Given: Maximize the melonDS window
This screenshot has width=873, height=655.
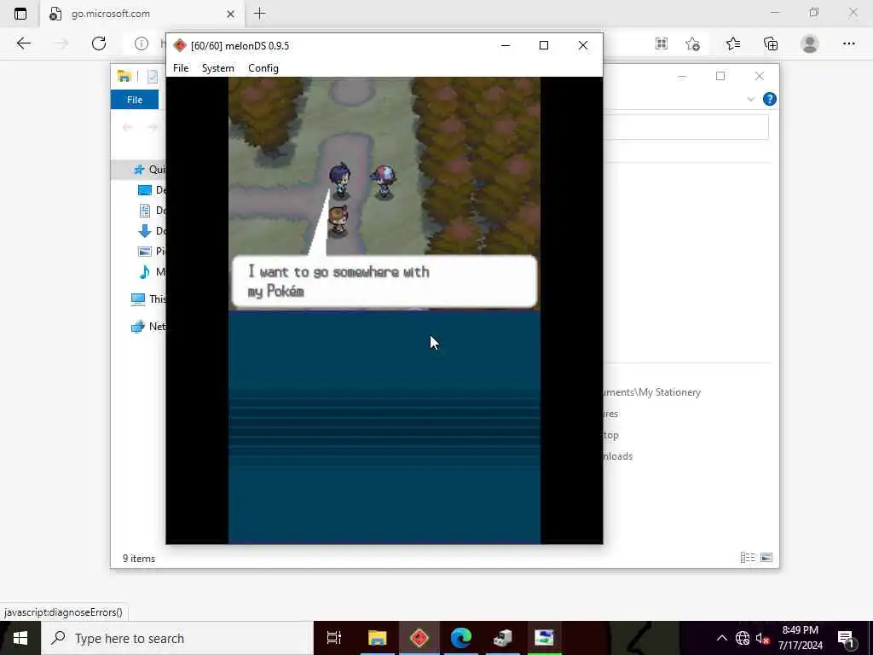Looking at the screenshot, I should tap(544, 46).
